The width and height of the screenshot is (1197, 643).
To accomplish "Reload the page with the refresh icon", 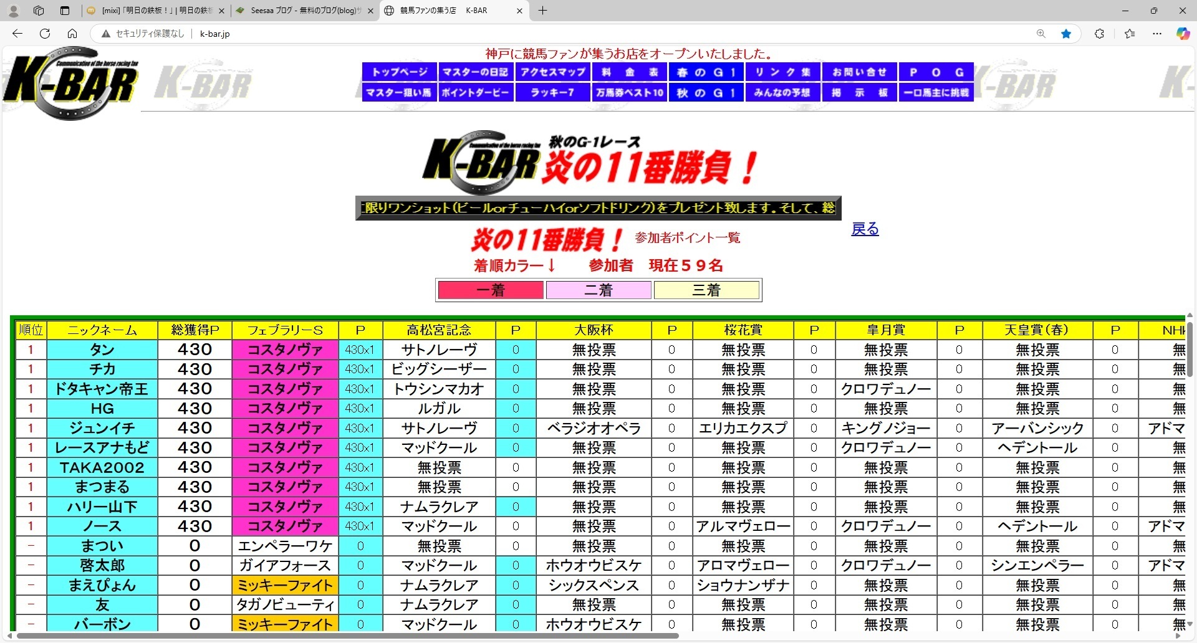I will [45, 34].
